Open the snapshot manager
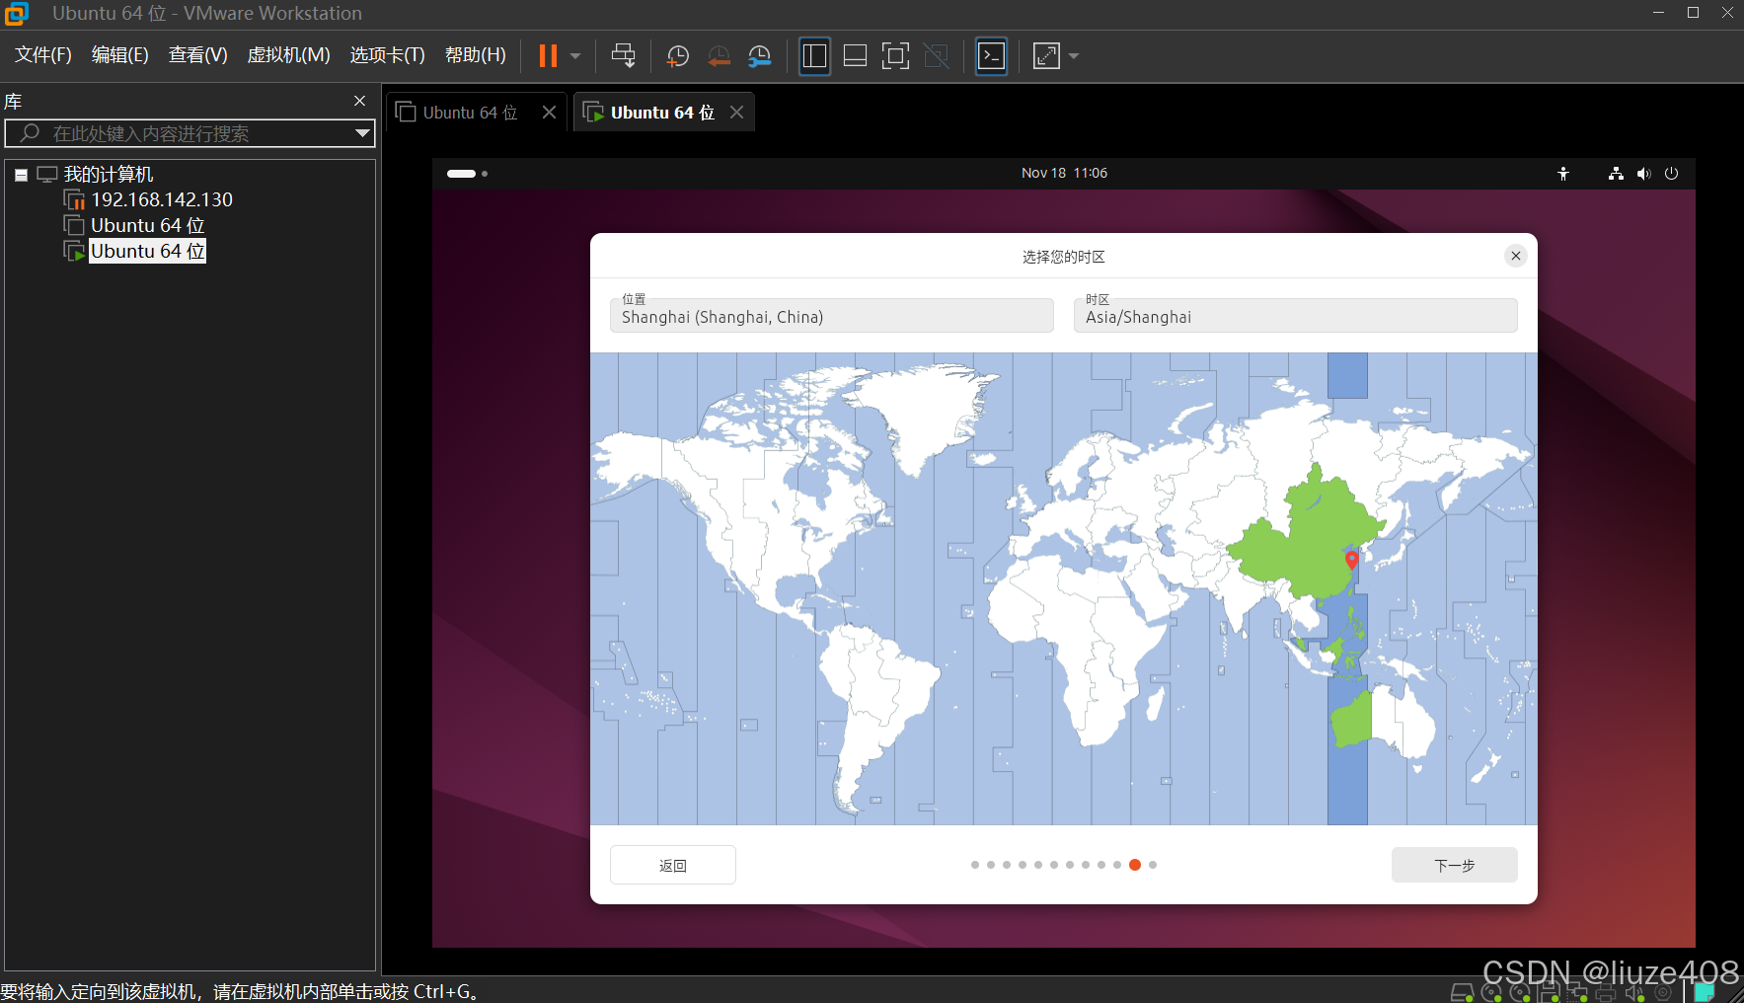 pyautogui.click(x=759, y=56)
